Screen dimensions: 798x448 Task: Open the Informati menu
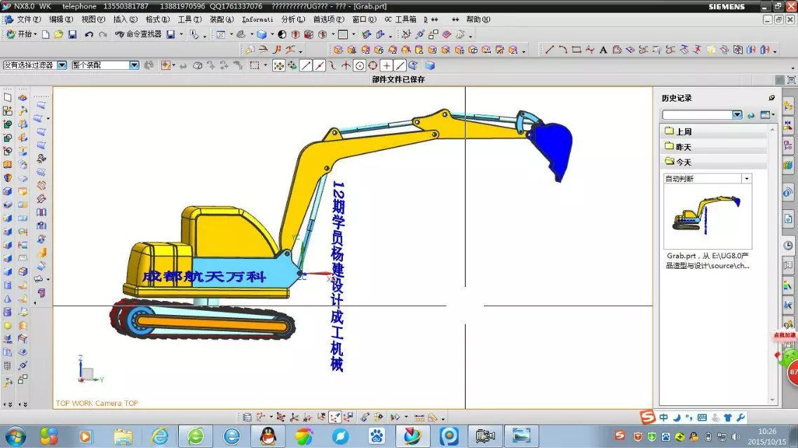coord(257,20)
